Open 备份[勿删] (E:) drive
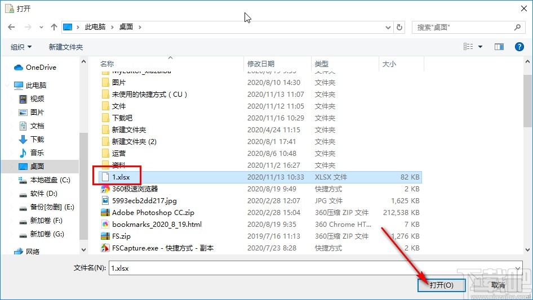Screen dimensions: 533x300 click(x=47, y=207)
